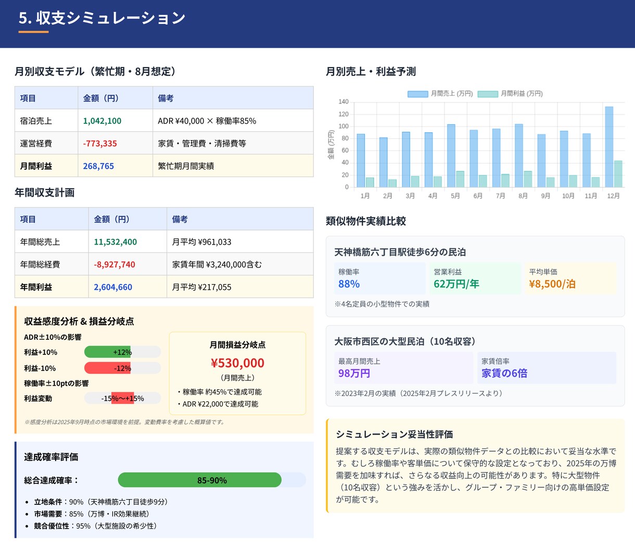Click the 268,765 monthly profit amount

point(98,166)
